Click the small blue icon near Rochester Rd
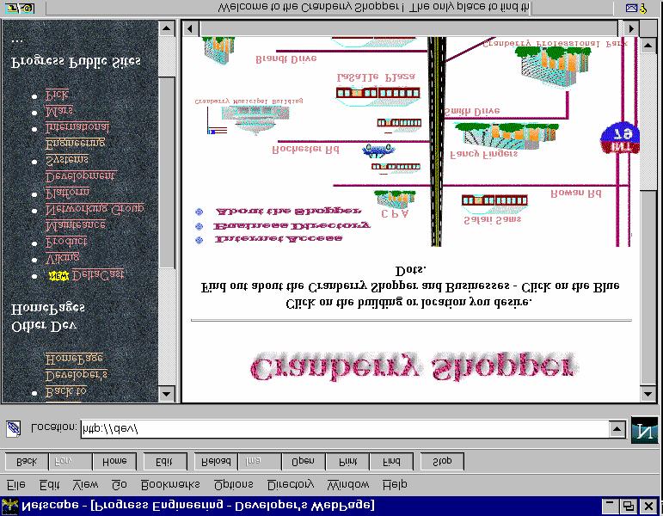The image size is (663, 516). [x=378, y=150]
